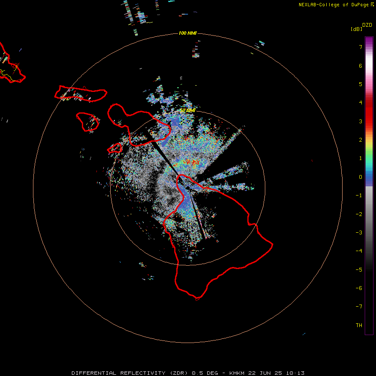Click the 1 value on the color scale
Image resolution: width=376 pixels, height=376 pixels.
point(361,158)
